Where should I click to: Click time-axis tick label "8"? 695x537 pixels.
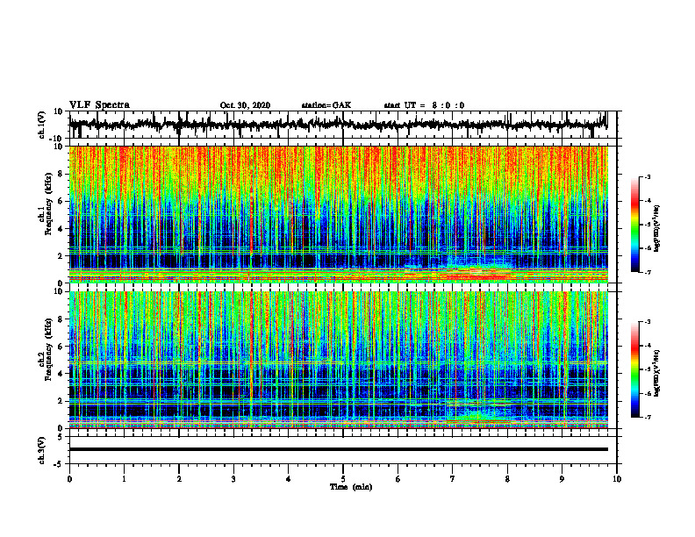tap(507, 479)
